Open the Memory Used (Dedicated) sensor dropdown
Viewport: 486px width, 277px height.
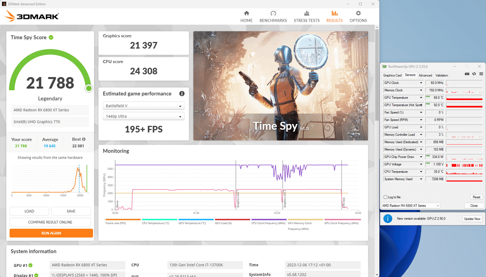click(x=421, y=142)
